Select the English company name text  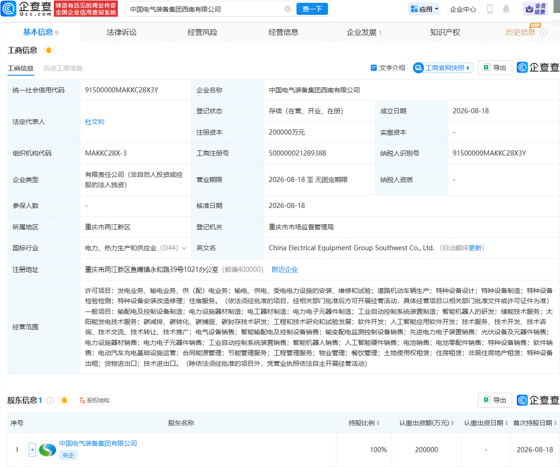click(351, 248)
